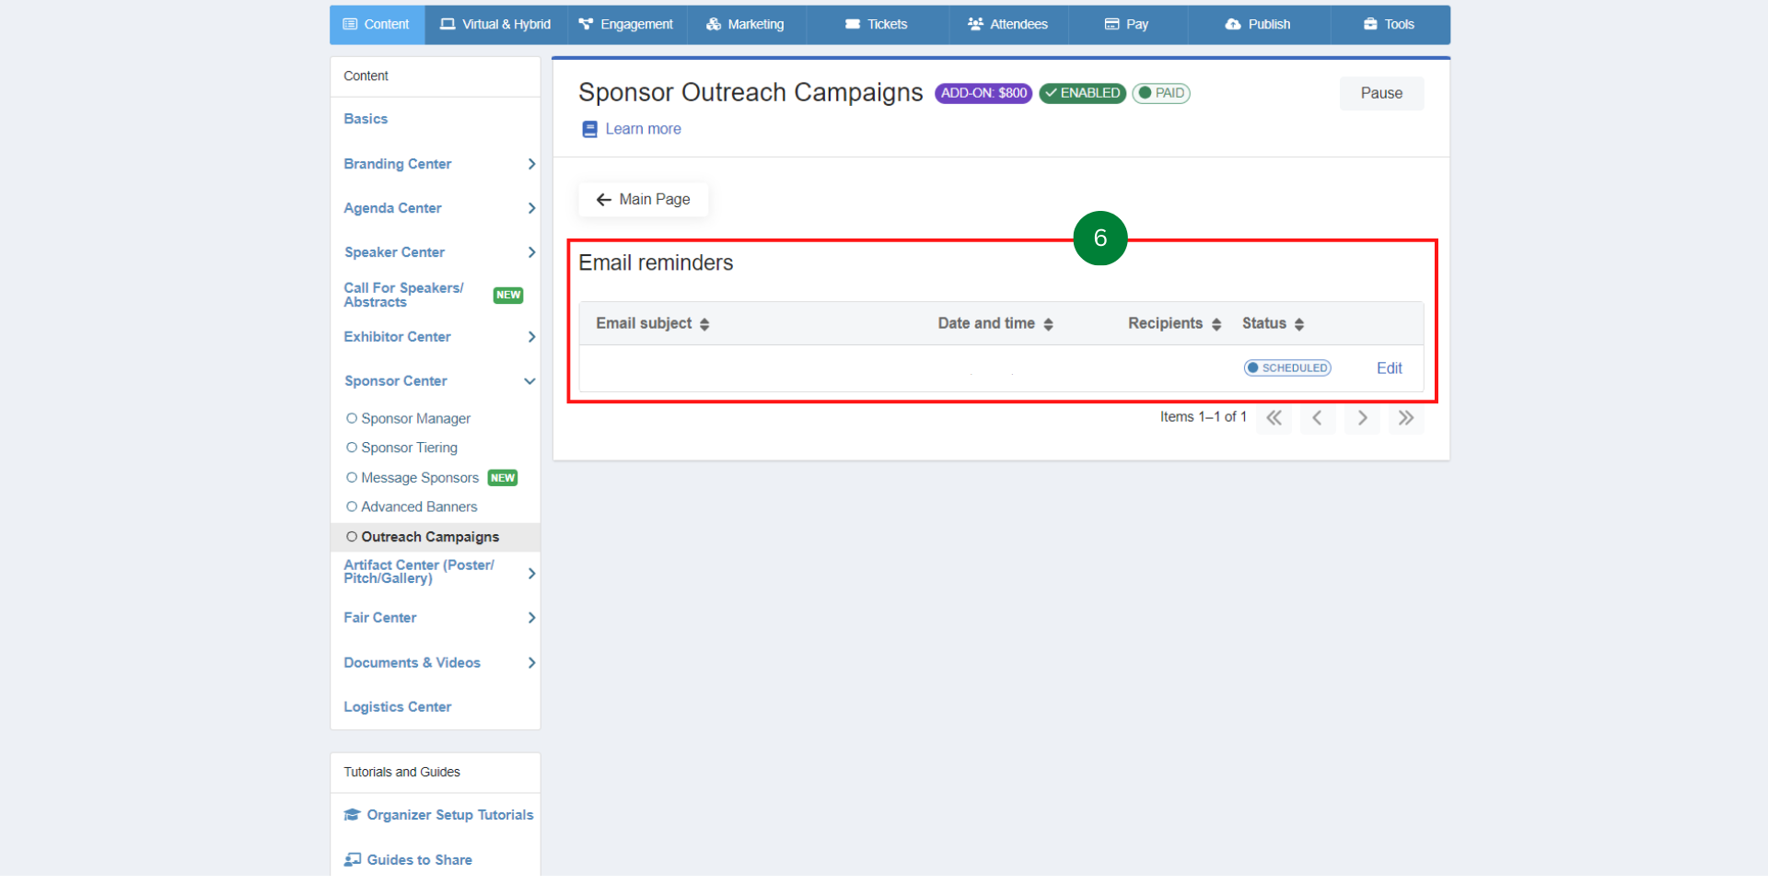This screenshot has width=1768, height=885.
Task: Go to the last page of results
Action: [1405, 418]
